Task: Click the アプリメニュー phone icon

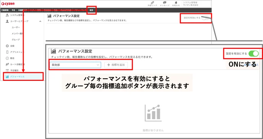Action: (7, 52)
